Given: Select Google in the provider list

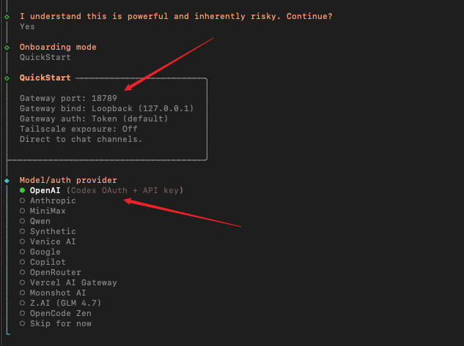Looking at the screenshot, I should 40,252.
